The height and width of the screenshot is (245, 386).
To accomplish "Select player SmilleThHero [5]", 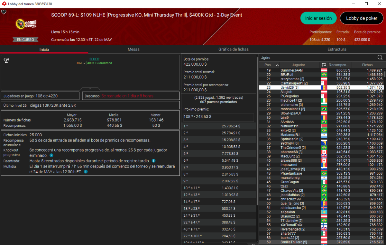I will pos(321,242).
